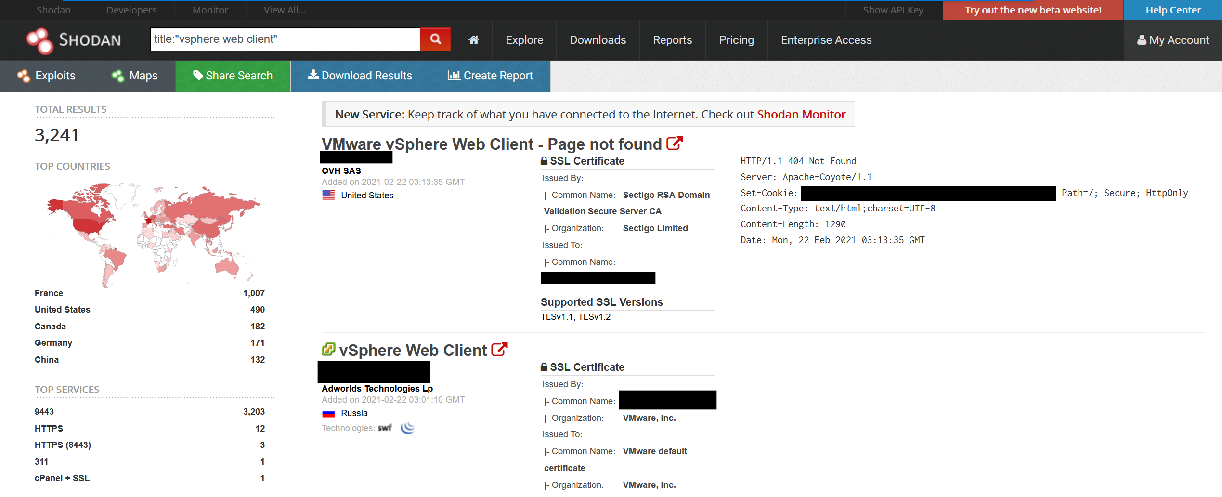The width and height of the screenshot is (1222, 497).
Task: Click the first result's SSL padlock icon
Action: (x=544, y=161)
